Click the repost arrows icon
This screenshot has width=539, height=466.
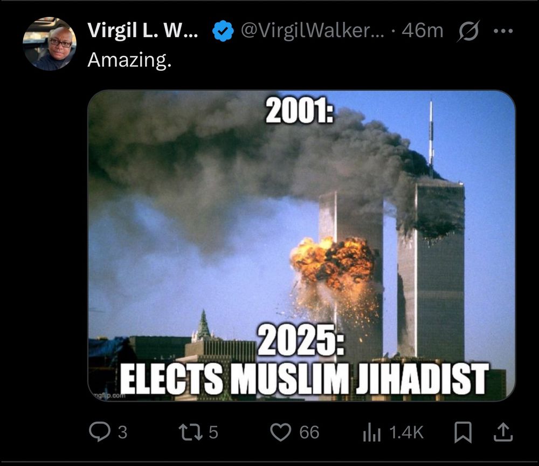[x=191, y=433]
